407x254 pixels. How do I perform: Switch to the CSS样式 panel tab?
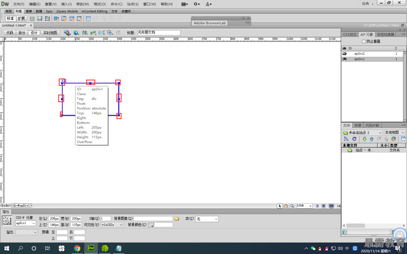coord(350,34)
